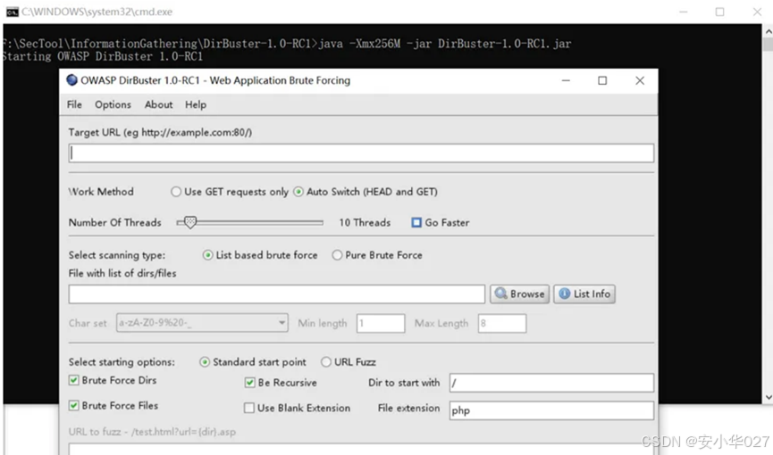773x455 pixels.
Task: Click the Number Of Threads slider handle
Action: (189, 222)
